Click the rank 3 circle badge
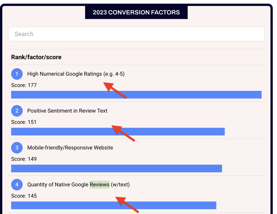The width and height of the screenshot is (277, 214). pos(17,148)
